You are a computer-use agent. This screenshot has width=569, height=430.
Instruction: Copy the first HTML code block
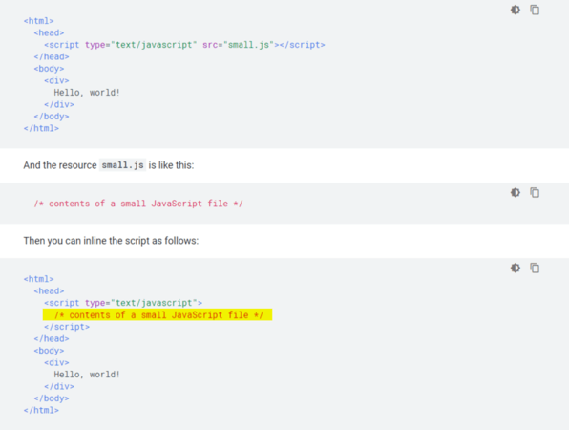tap(535, 10)
